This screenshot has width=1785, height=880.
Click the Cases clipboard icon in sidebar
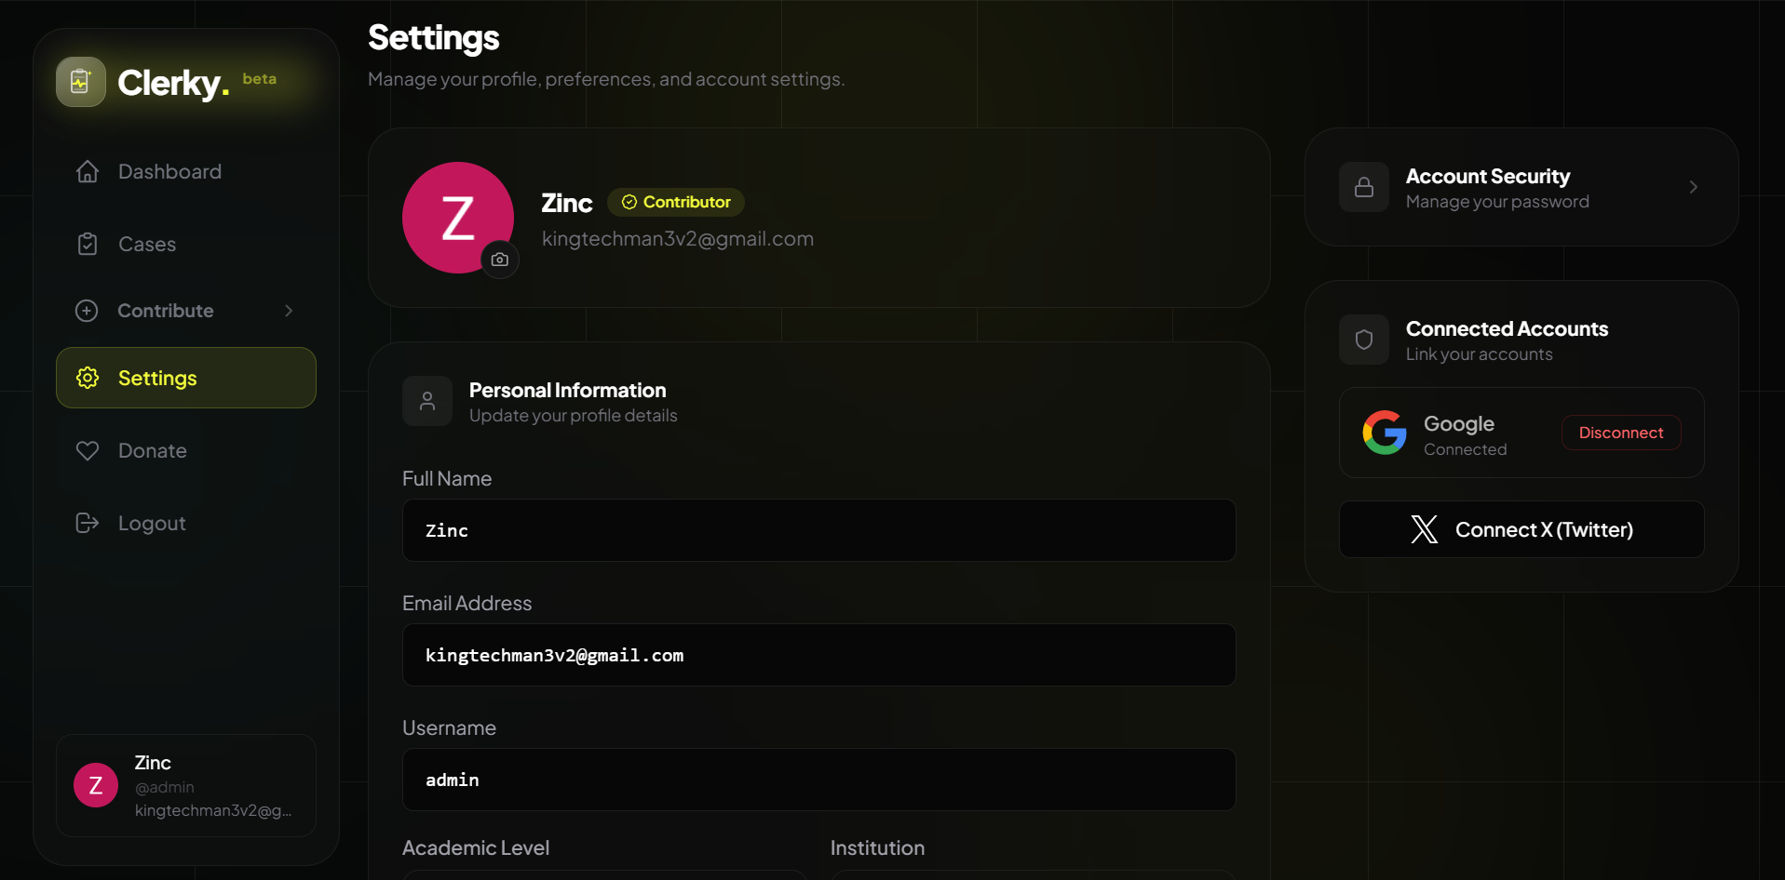88,244
